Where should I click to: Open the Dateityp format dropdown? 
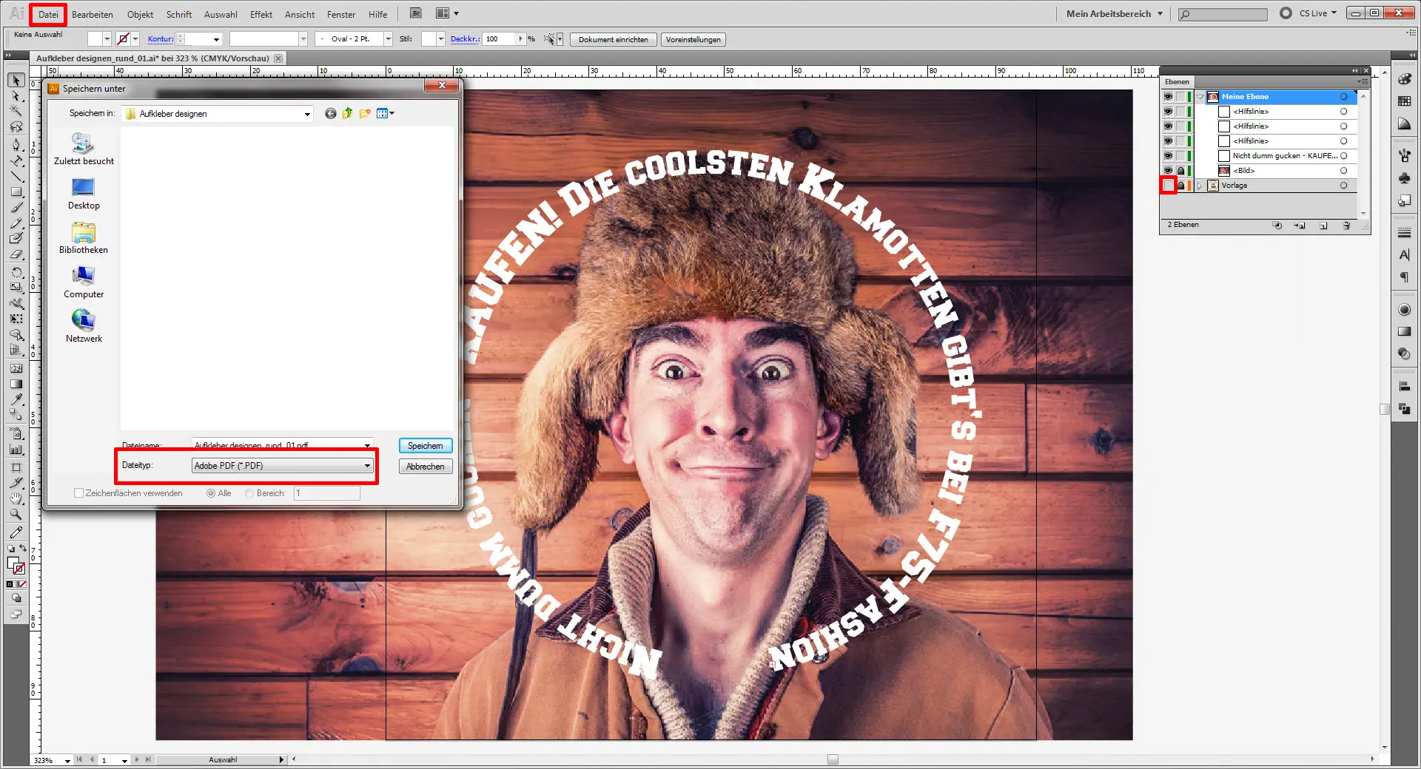pyautogui.click(x=366, y=466)
